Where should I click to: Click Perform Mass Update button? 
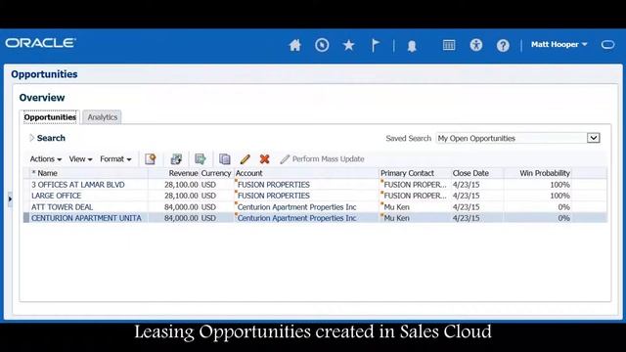click(x=322, y=158)
